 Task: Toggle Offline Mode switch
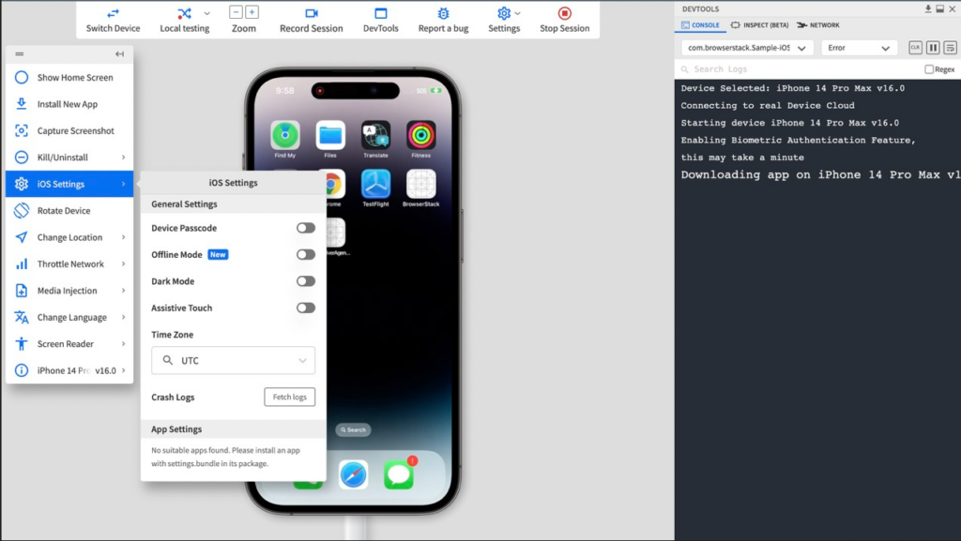306,255
